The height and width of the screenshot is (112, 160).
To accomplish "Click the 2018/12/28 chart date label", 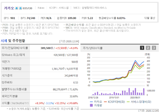I will click(93, 97).
